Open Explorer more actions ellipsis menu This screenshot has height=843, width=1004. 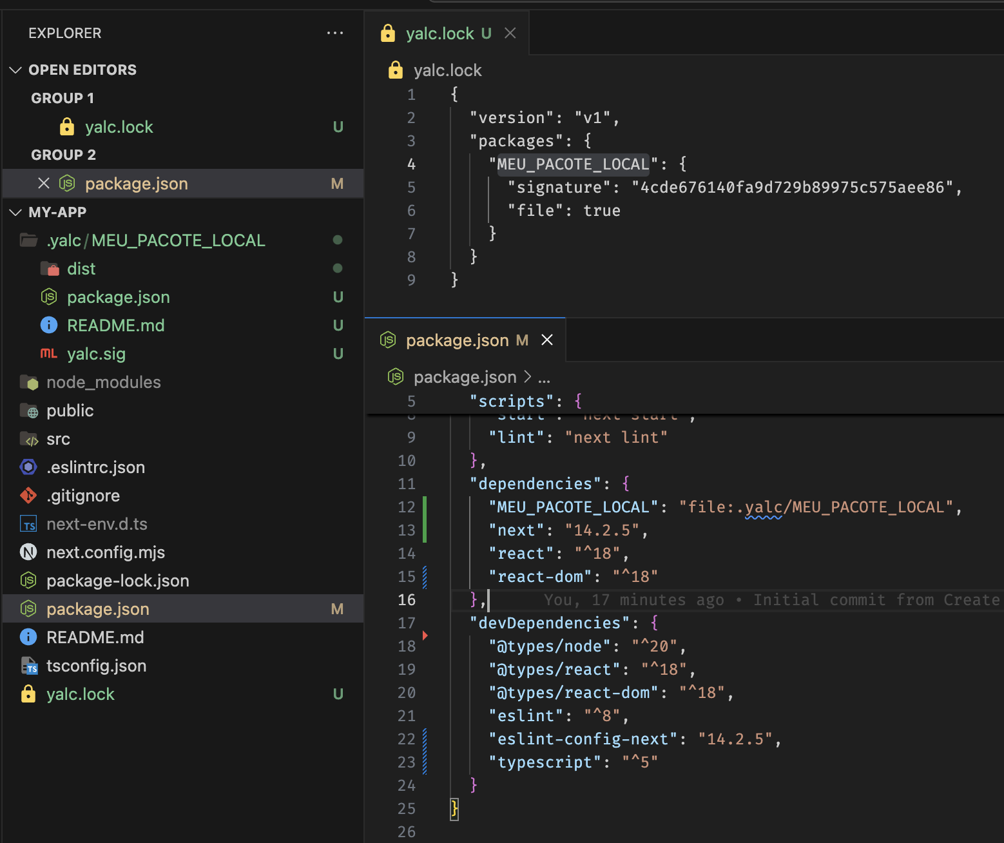pyautogui.click(x=335, y=33)
